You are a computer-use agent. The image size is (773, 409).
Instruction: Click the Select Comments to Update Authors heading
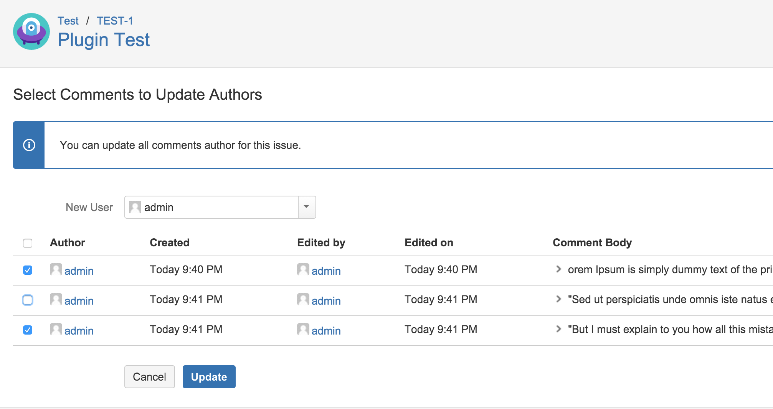137,94
